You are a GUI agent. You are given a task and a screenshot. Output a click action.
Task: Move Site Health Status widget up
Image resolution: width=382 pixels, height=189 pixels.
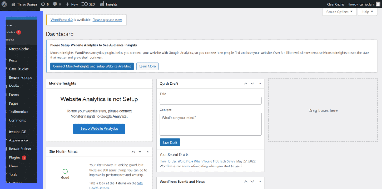pyautogui.click(x=133, y=151)
